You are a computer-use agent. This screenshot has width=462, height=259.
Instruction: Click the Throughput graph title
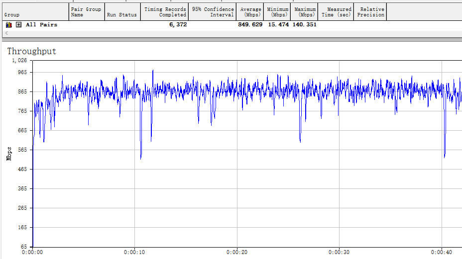click(31, 51)
